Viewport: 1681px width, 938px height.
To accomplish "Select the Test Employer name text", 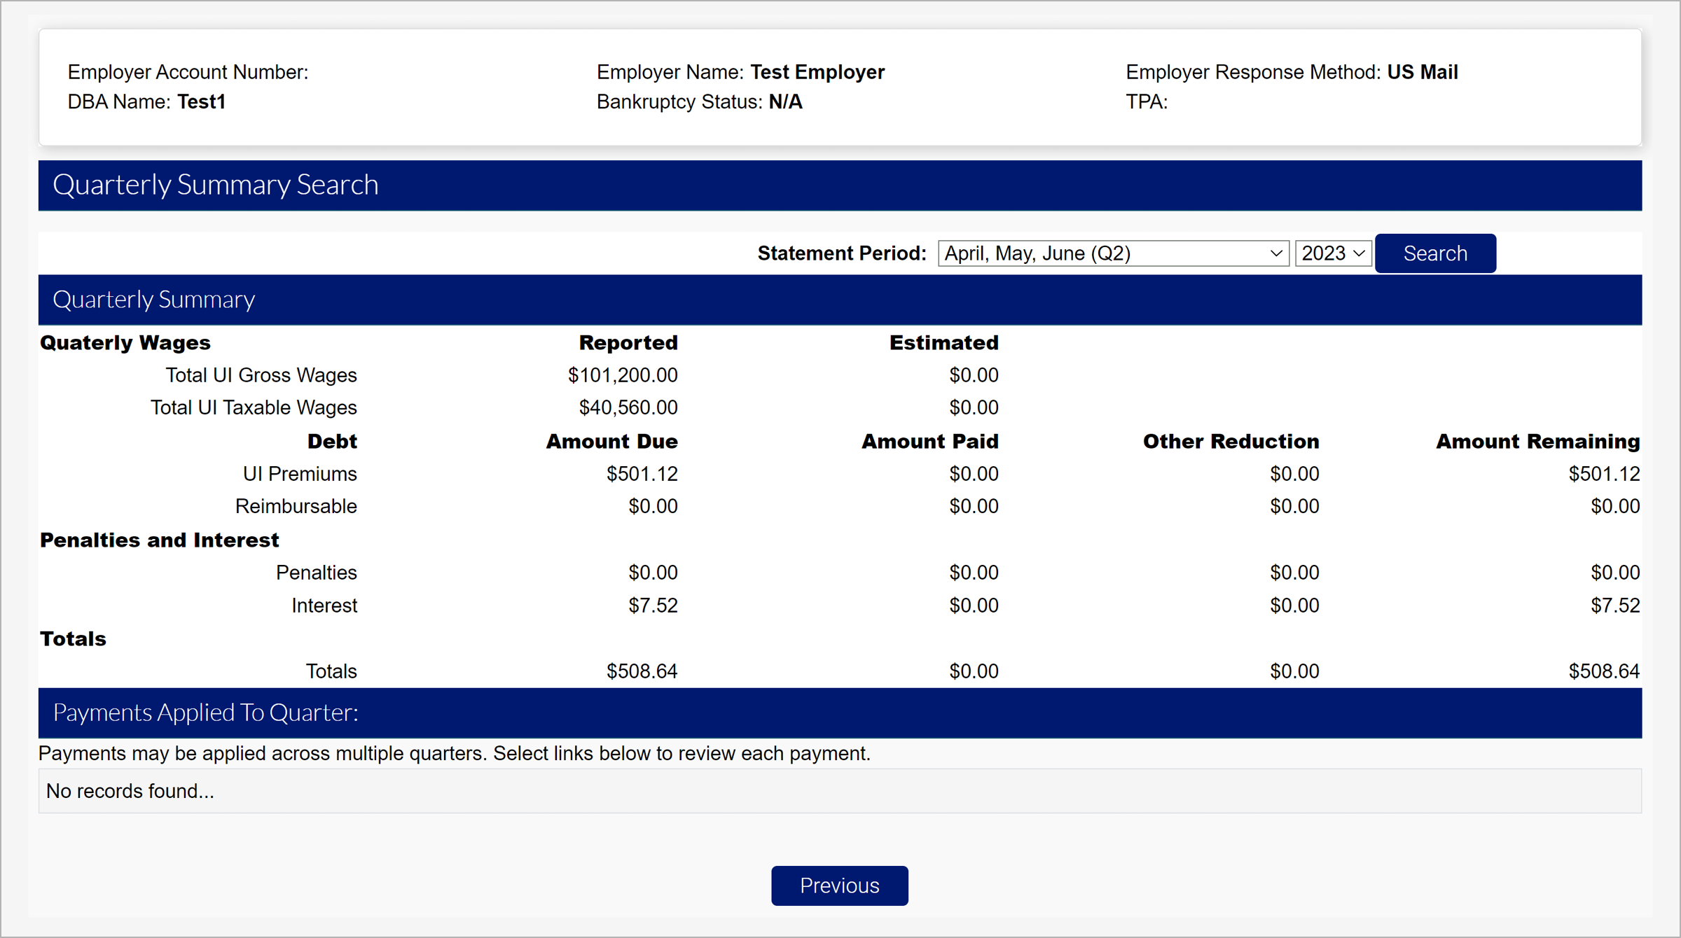I will tap(817, 72).
